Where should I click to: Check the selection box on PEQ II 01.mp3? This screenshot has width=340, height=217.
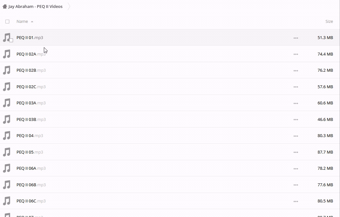pyautogui.click(x=11, y=40)
